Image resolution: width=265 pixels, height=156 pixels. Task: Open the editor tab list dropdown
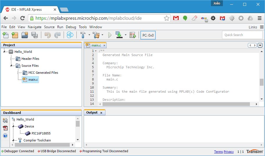coord(260,45)
